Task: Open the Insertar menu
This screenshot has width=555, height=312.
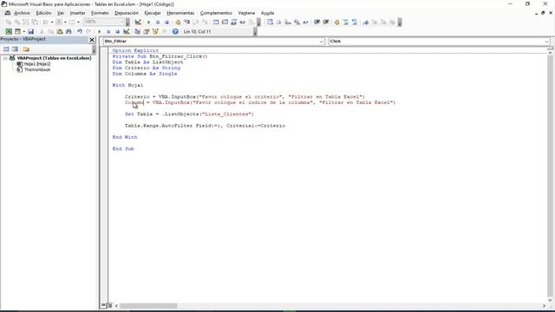Action: (77, 13)
